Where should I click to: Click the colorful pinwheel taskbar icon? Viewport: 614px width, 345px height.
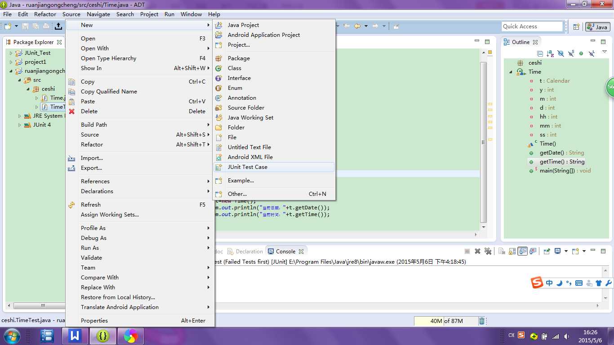(131, 336)
